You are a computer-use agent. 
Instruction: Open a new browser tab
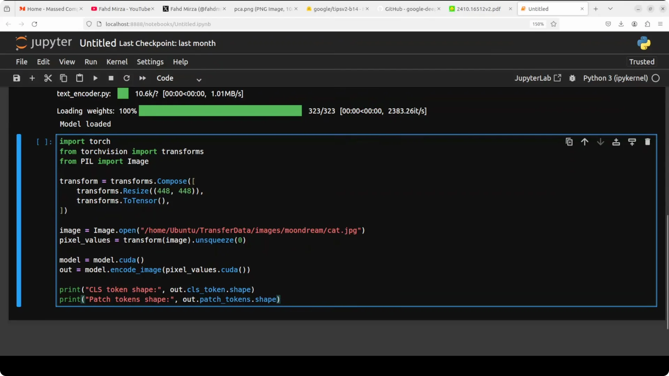(596, 9)
